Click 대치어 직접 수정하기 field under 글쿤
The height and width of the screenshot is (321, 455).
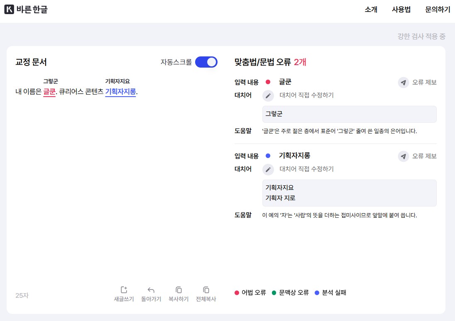(306, 95)
